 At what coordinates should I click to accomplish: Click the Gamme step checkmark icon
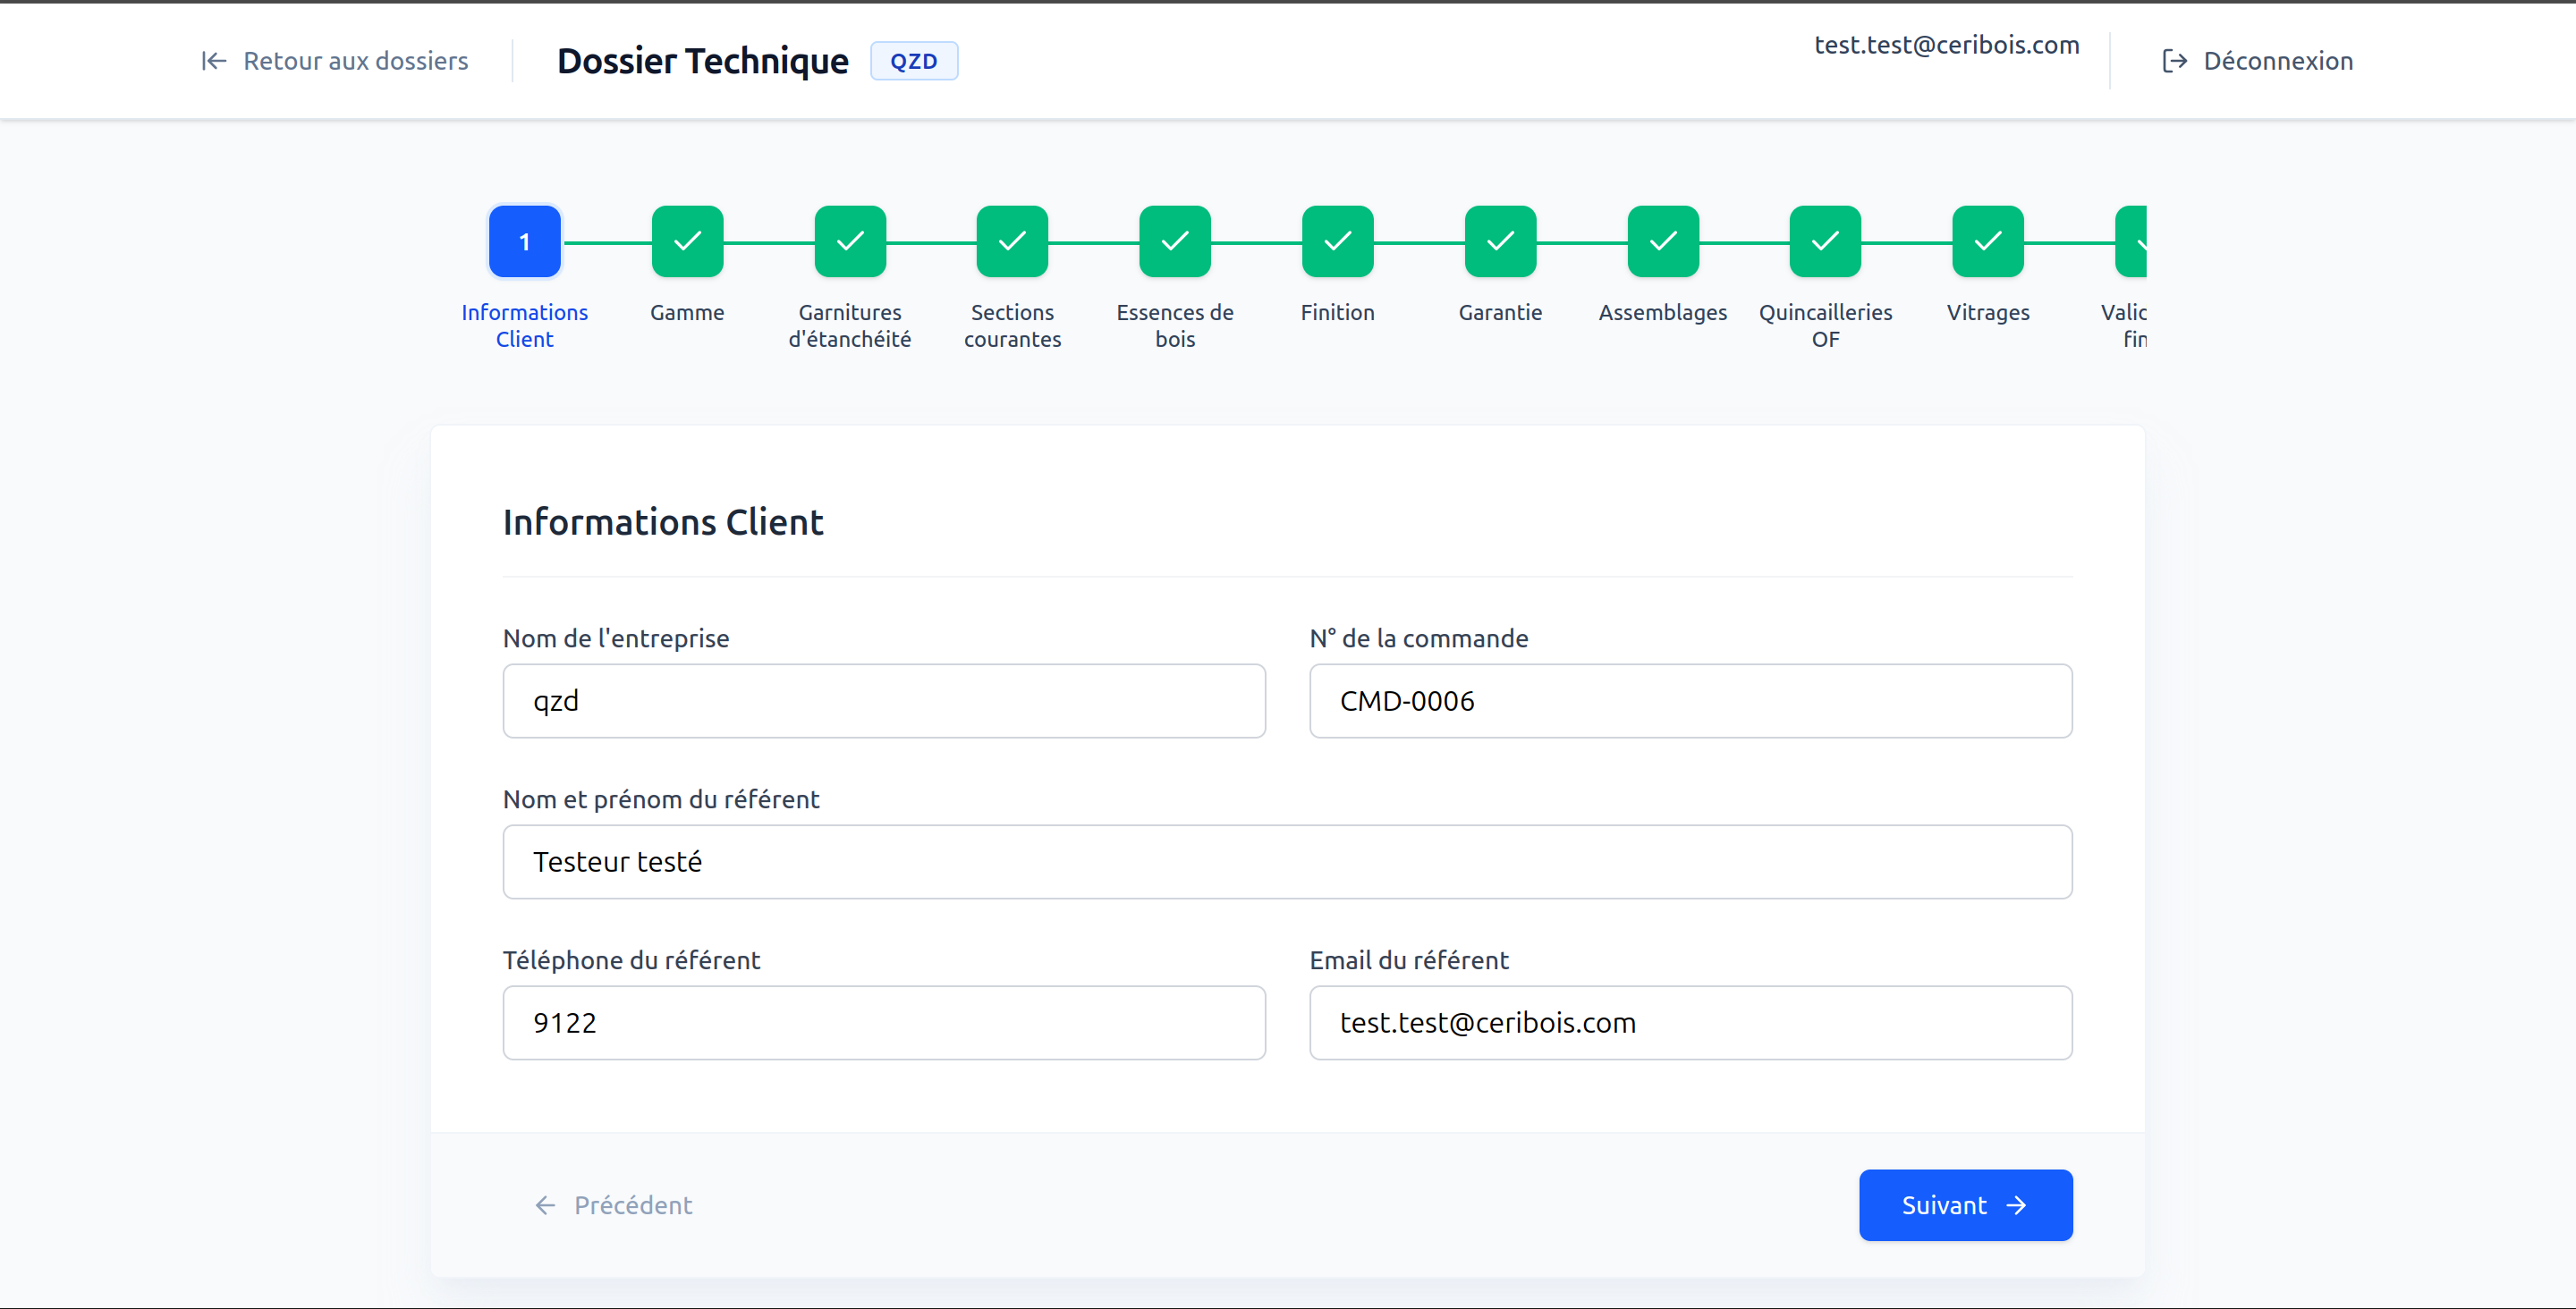click(x=687, y=241)
